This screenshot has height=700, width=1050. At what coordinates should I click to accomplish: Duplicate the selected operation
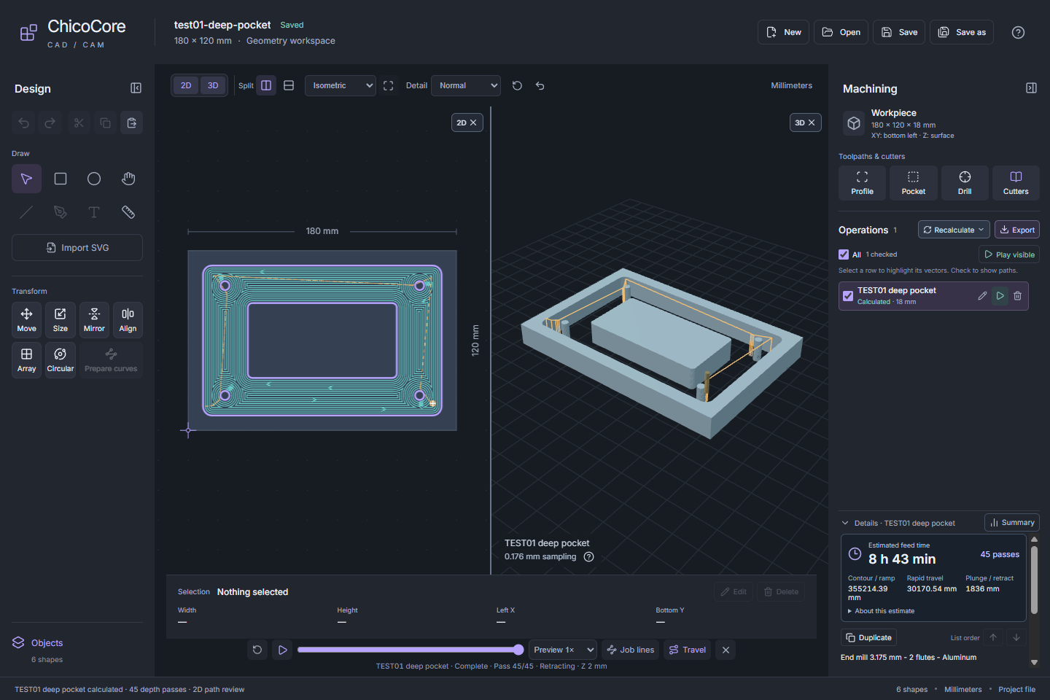click(868, 637)
